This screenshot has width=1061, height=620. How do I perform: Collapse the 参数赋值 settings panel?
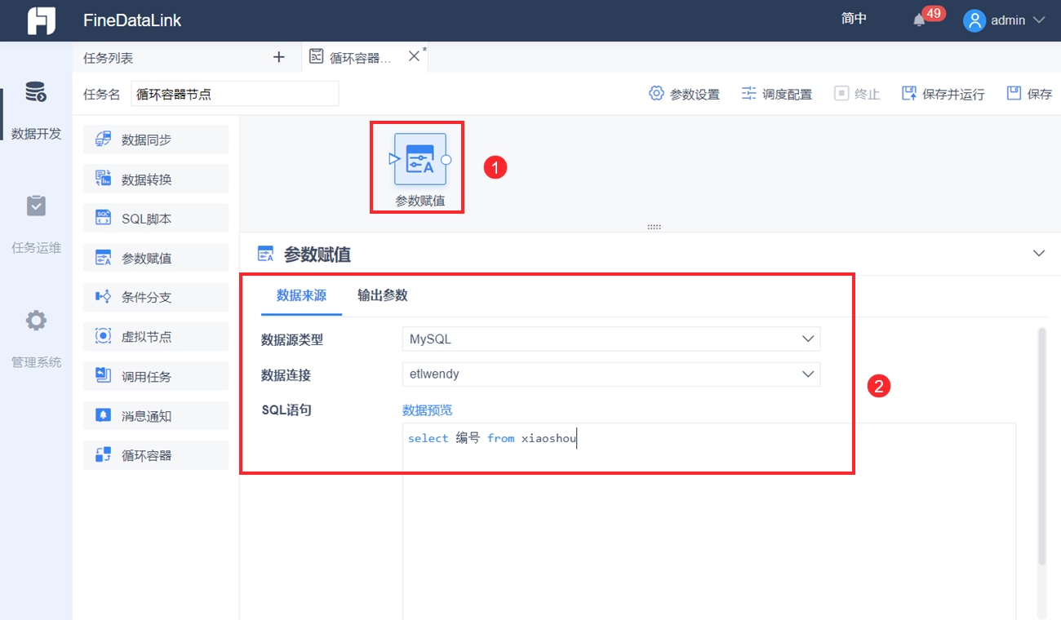(x=1039, y=254)
